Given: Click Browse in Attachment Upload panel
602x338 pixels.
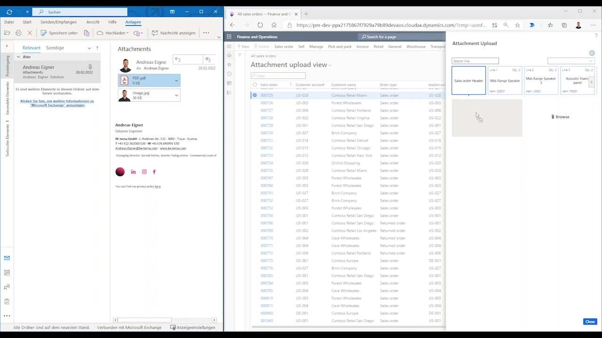Looking at the screenshot, I should 560,117.
